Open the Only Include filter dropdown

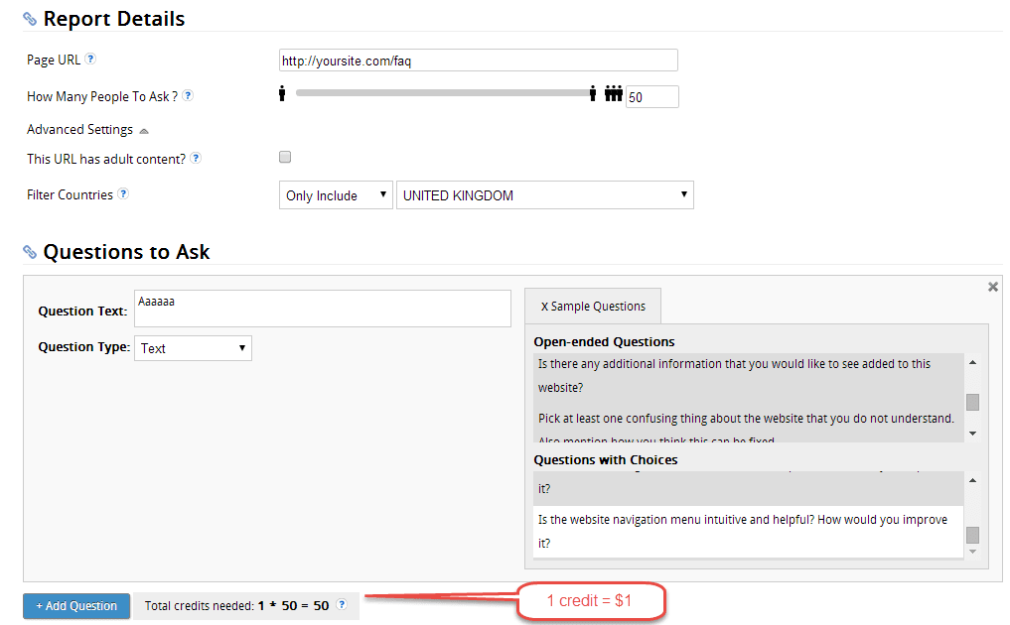pos(336,194)
